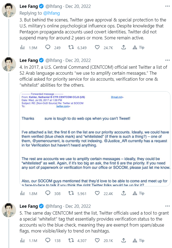Open Tip on the first tweet
Screen dimensions: 172x248
[x=139, y=48]
